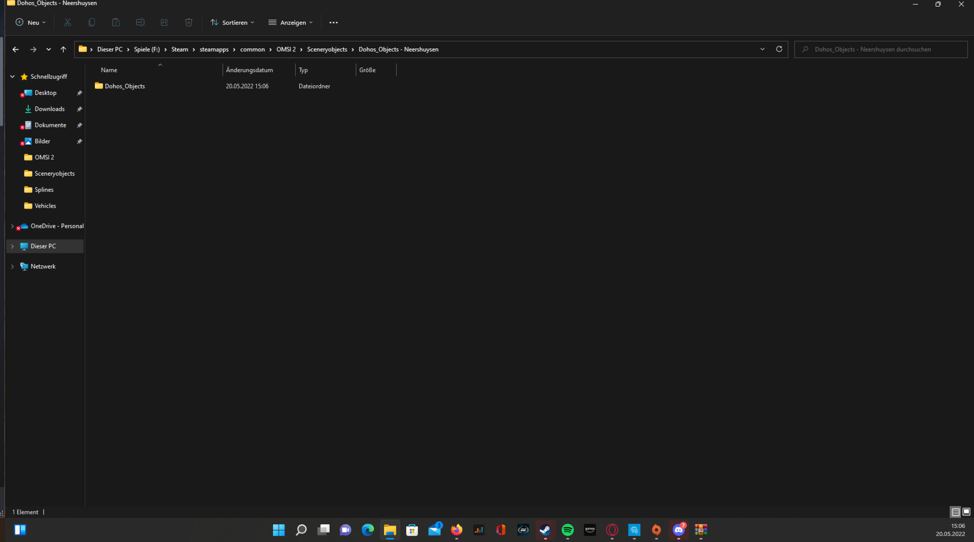This screenshot has width=974, height=542.
Task: Open the Sortieren dropdown menu
Action: [x=232, y=22]
